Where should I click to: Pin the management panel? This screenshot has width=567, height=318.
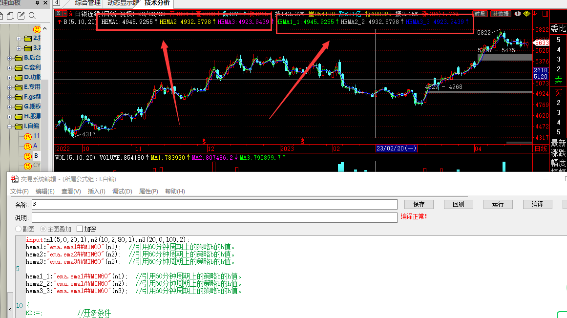(x=37, y=3)
